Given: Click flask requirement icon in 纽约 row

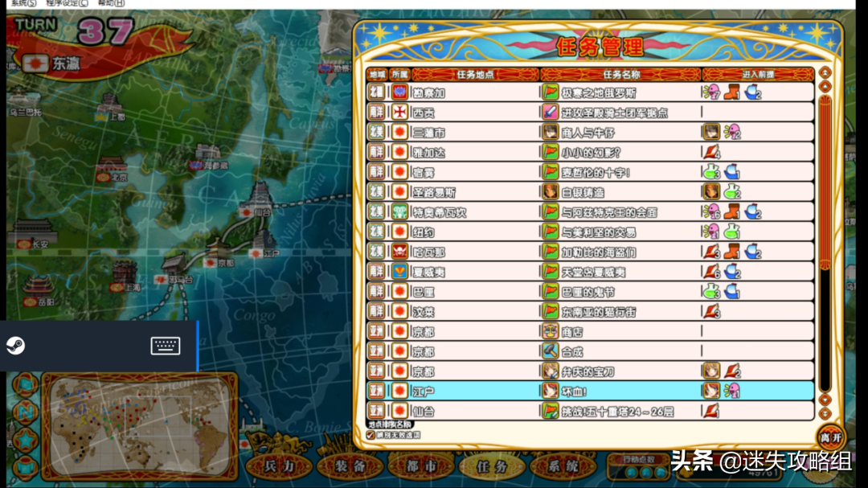Looking at the screenshot, I should [x=732, y=232].
